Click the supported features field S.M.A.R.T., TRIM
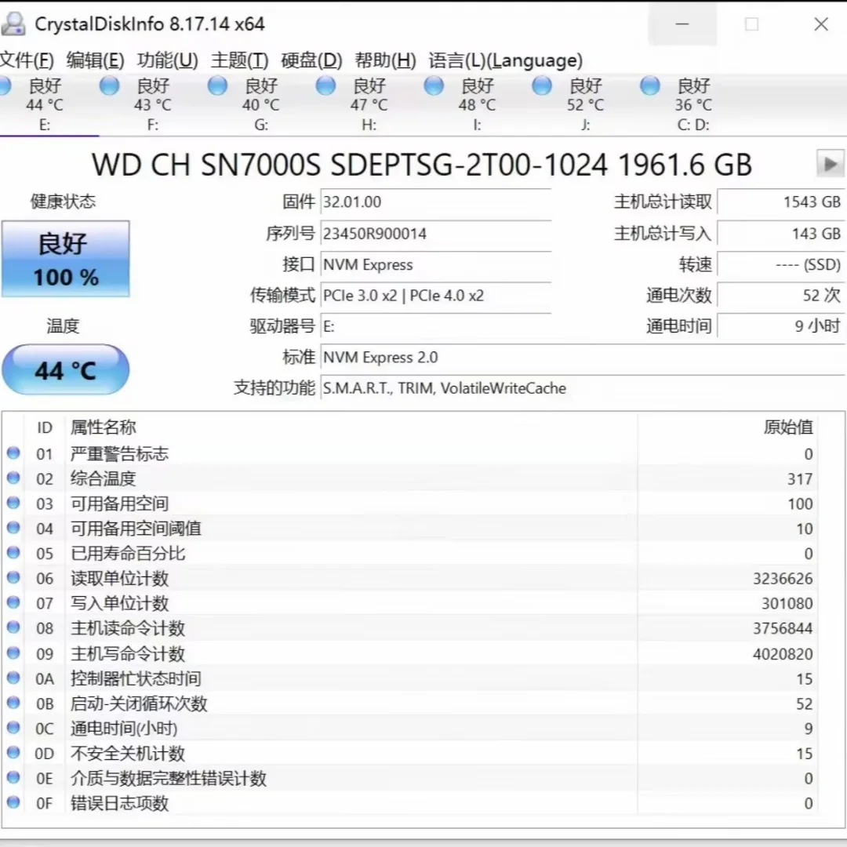 click(x=583, y=388)
